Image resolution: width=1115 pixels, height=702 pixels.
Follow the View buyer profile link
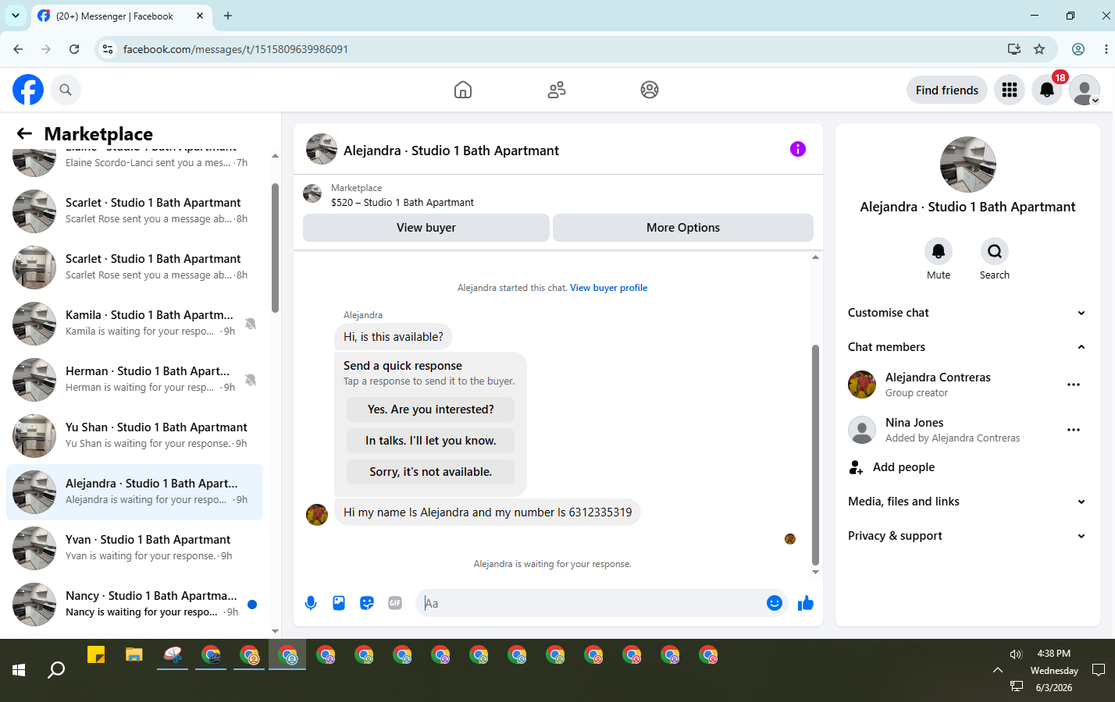pos(608,288)
